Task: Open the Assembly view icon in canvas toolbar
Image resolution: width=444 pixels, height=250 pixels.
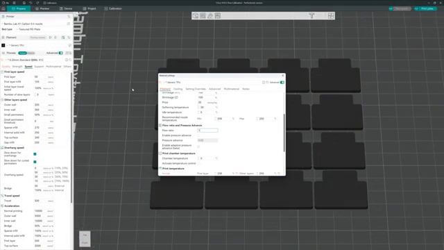Action: [330, 16]
